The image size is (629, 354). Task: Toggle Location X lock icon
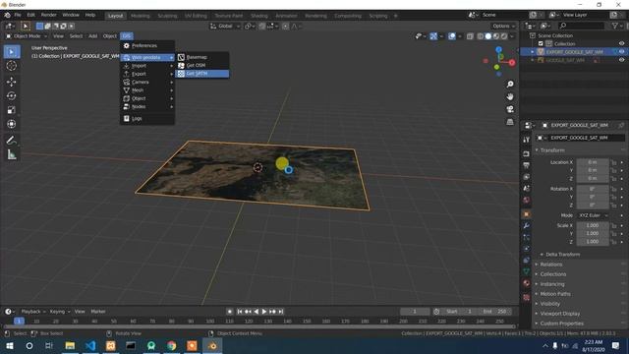[613, 162]
